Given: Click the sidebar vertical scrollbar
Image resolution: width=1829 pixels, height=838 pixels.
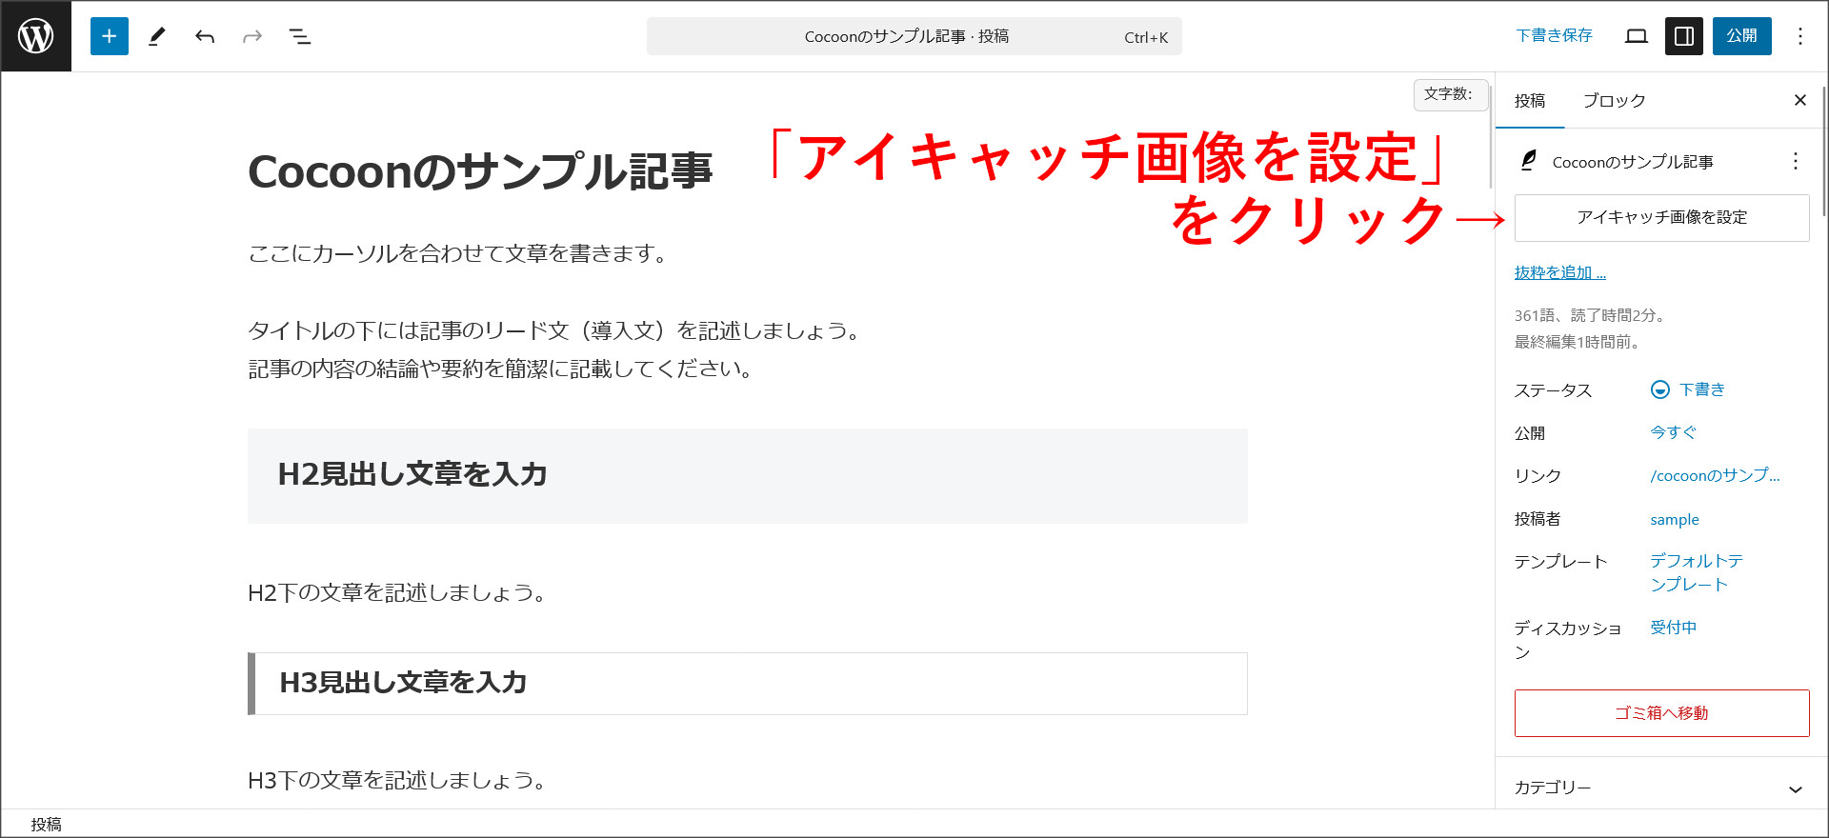Looking at the screenshot, I should pos(1823,152).
